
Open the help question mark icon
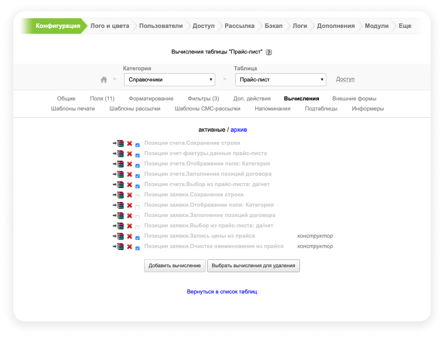[269, 52]
